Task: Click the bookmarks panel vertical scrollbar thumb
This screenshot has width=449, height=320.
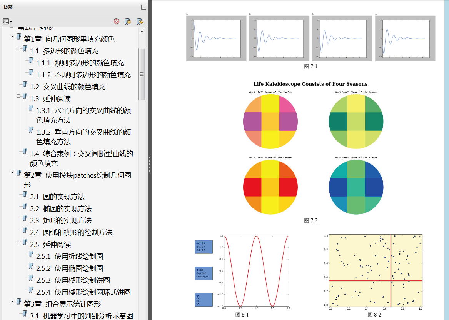Action: (142, 74)
